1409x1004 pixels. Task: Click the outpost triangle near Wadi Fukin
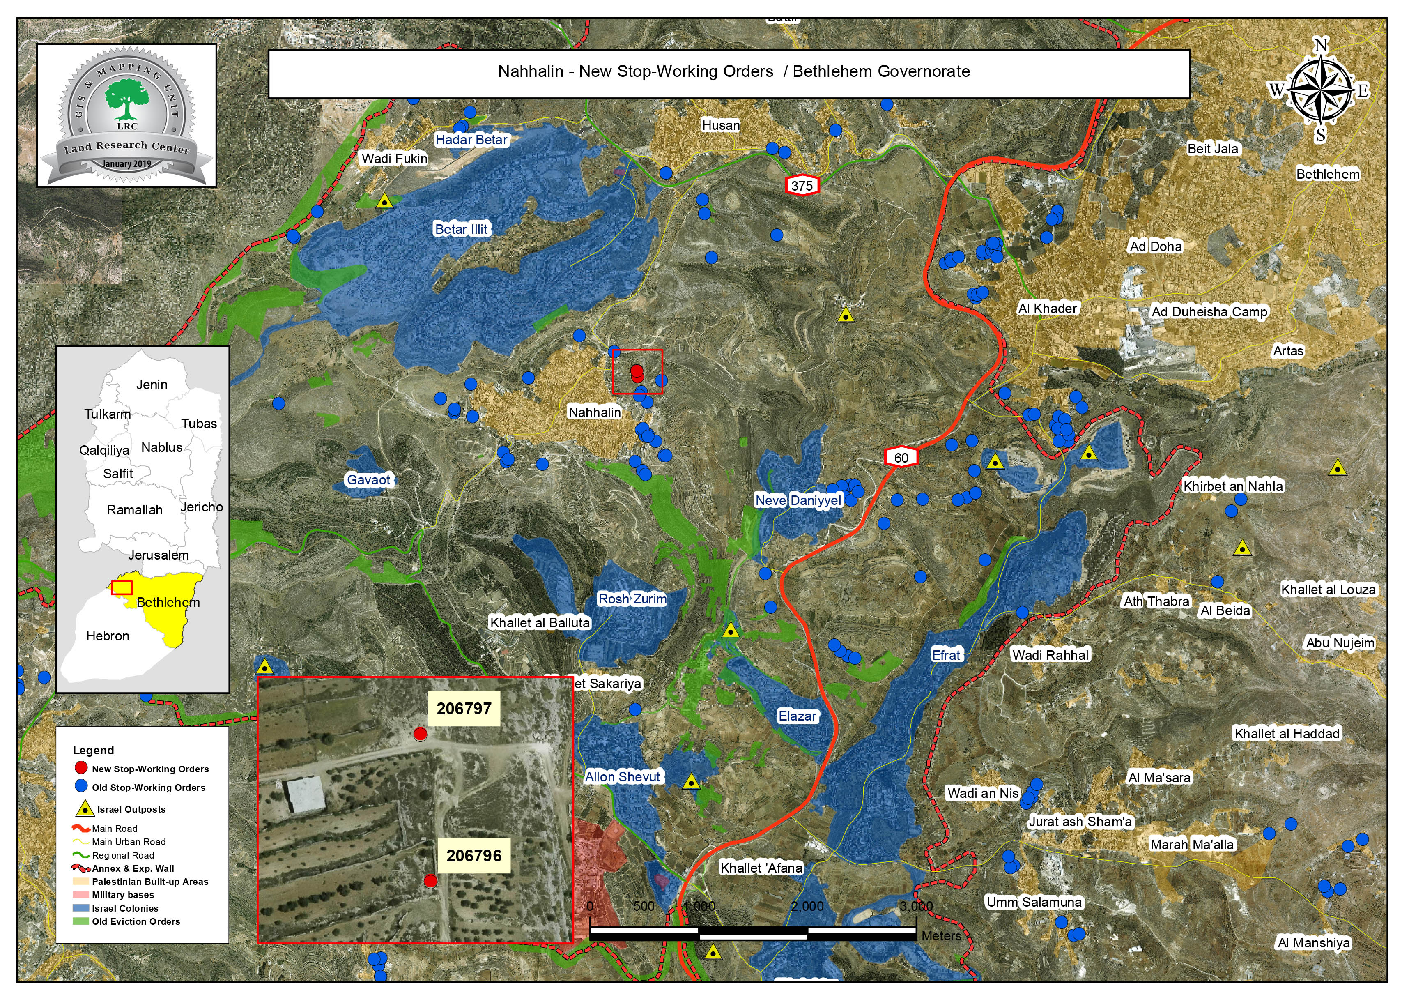(x=385, y=202)
